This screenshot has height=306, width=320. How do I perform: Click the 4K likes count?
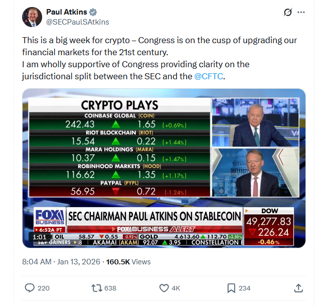[176, 288]
